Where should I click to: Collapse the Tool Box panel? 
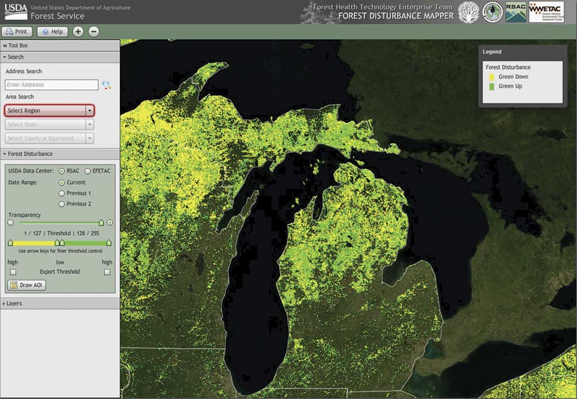click(x=60, y=45)
